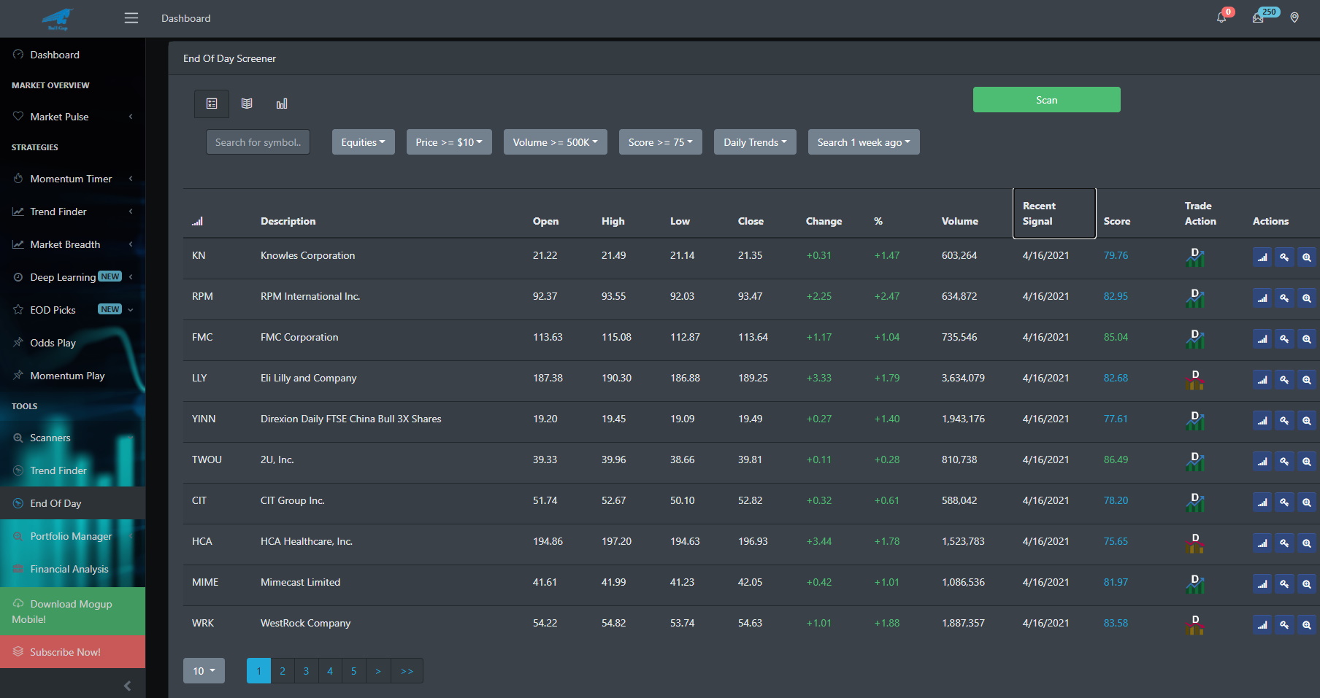This screenshot has width=1320, height=698.
Task: Click the zoom magnifier for the LLY row
Action: click(x=1307, y=379)
